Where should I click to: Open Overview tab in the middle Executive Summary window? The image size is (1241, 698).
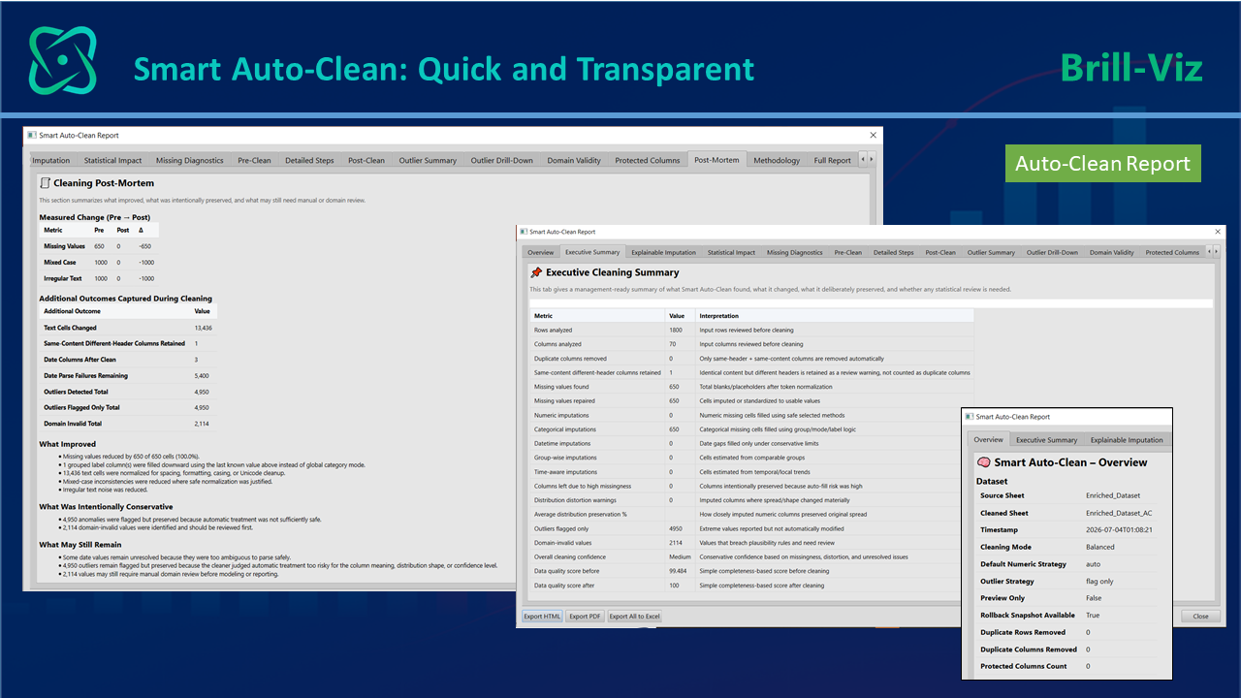(x=540, y=252)
